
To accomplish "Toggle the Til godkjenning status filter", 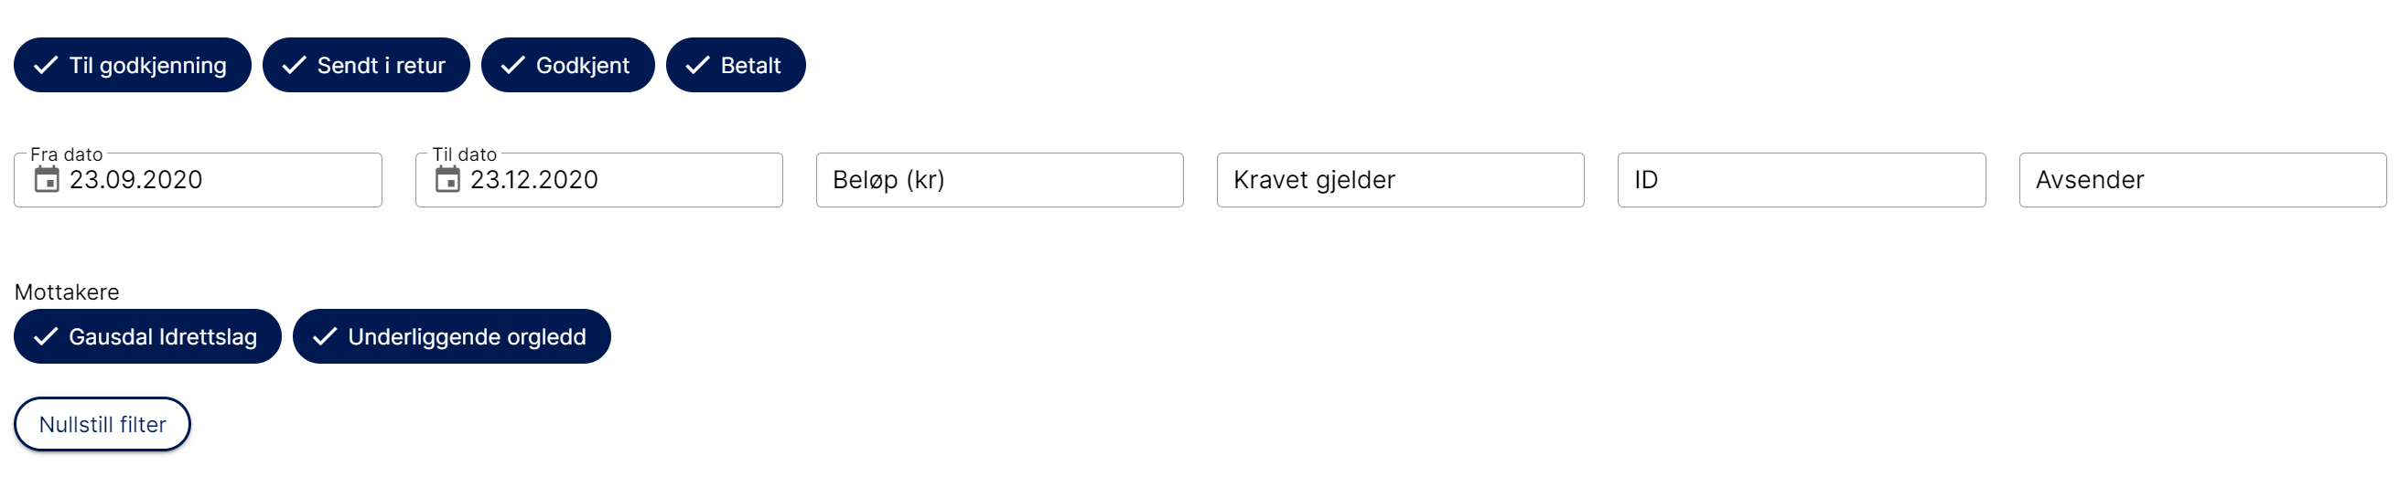I will pos(133,65).
